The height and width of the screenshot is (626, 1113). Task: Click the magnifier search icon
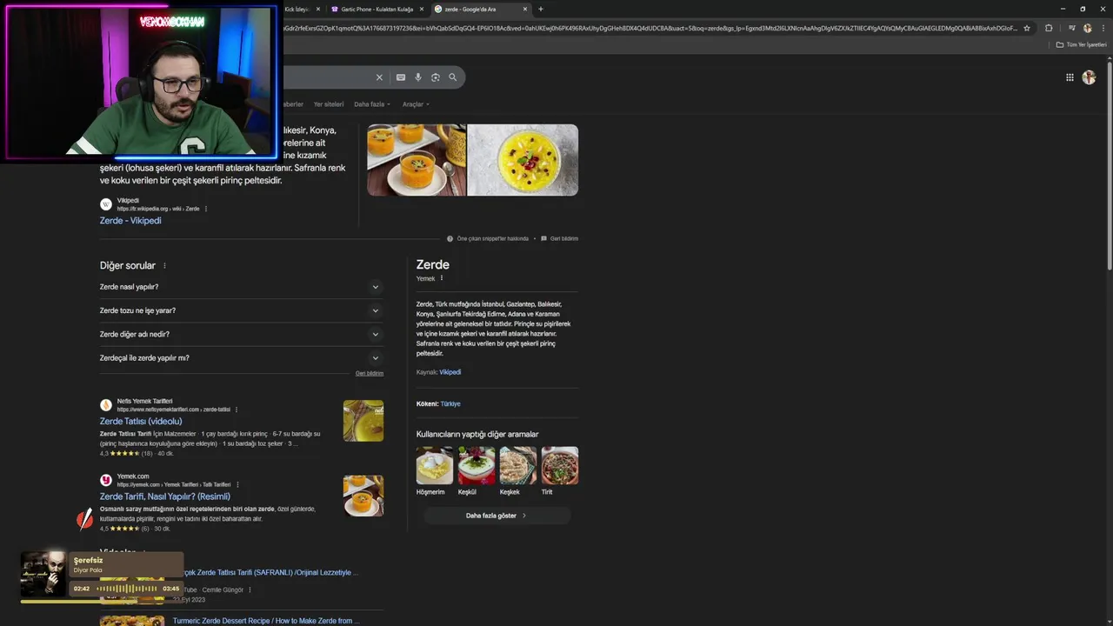pyautogui.click(x=452, y=77)
